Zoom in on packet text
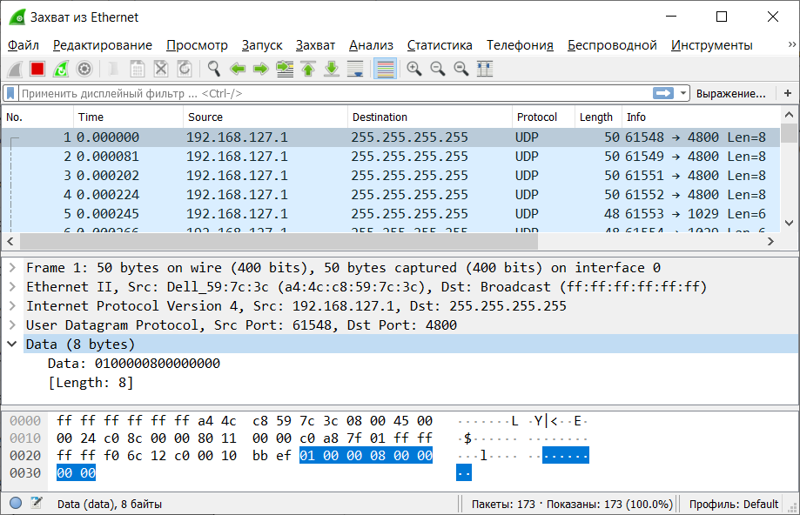 [413, 69]
